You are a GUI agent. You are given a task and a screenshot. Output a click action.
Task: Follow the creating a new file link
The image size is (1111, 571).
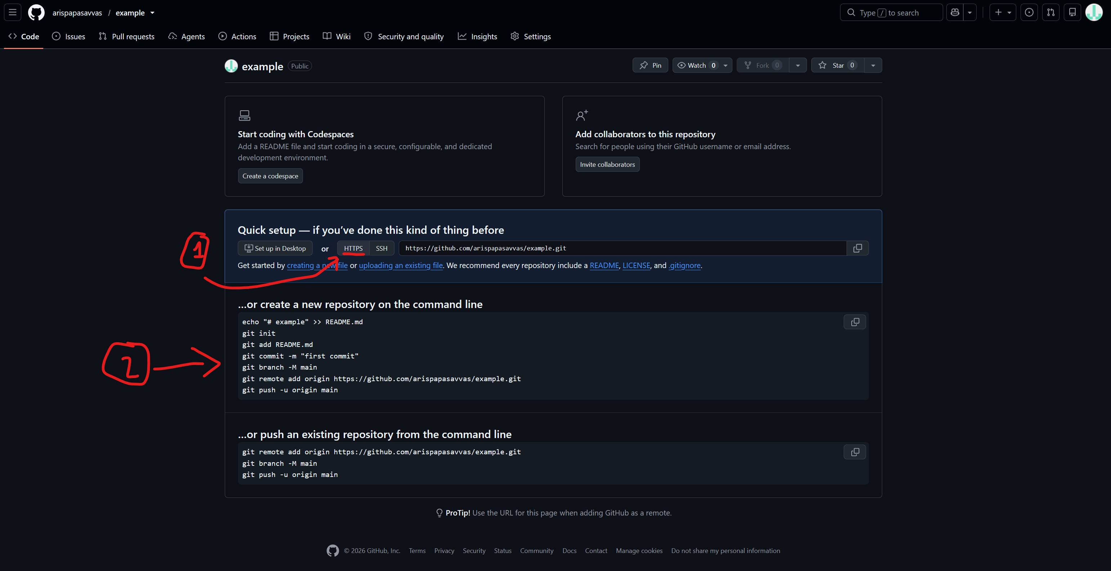coord(317,265)
